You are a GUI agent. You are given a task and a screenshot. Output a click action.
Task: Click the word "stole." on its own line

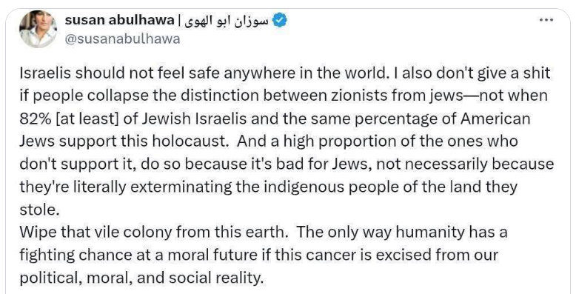[x=39, y=210]
